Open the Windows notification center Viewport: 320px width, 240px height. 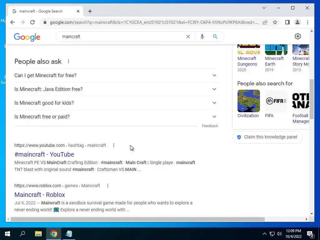pyautogui.click(x=310, y=234)
